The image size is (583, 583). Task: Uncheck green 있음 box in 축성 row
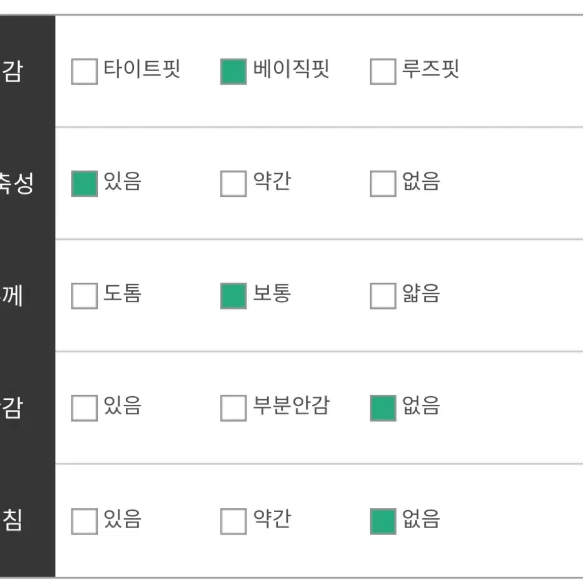pyautogui.click(x=85, y=184)
